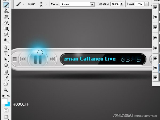Select the Eyedropper tool

coord(6,78)
